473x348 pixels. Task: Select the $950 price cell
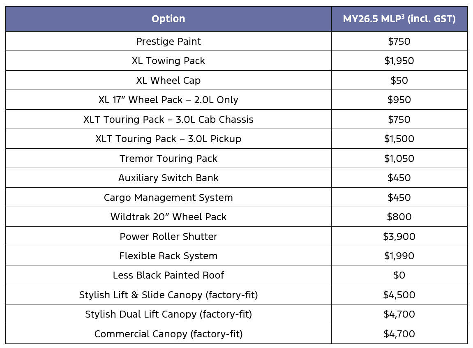coord(399,100)
